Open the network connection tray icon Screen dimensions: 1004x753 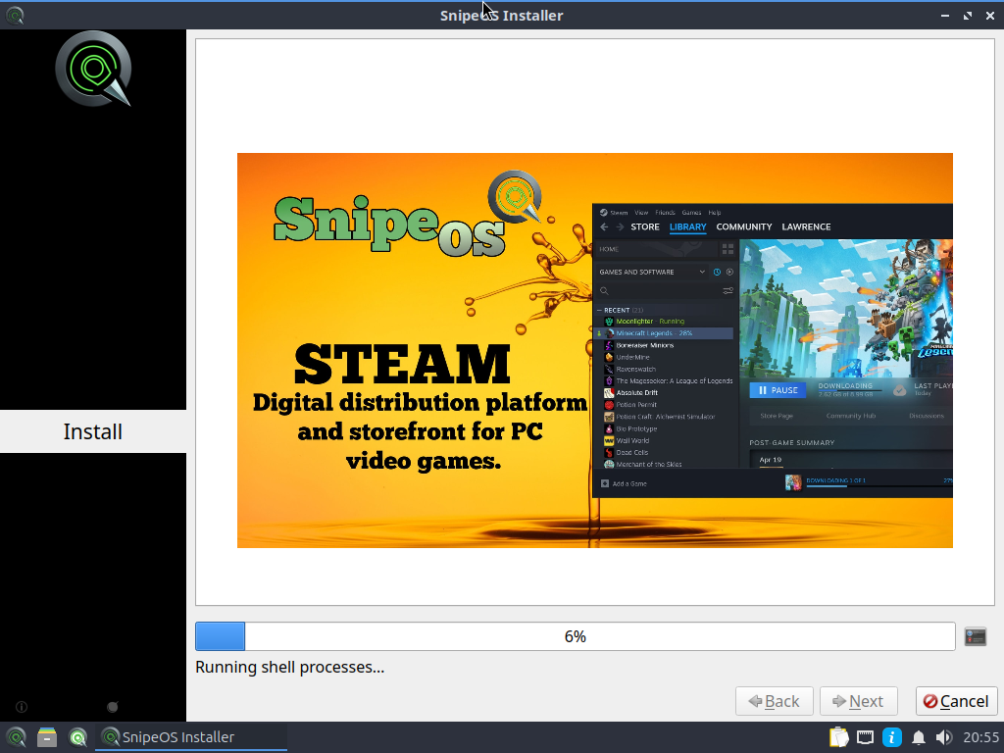(x=865, y=737)
